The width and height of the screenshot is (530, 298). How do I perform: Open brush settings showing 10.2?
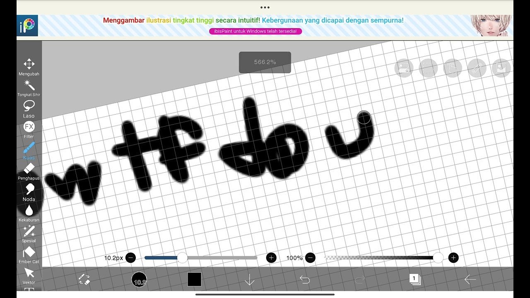click(139, 280)
